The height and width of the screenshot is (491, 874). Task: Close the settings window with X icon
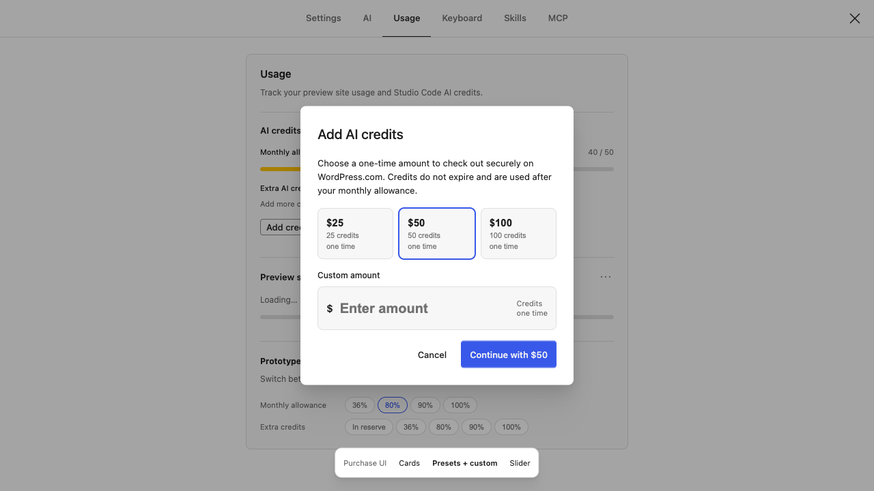(855, 18)
